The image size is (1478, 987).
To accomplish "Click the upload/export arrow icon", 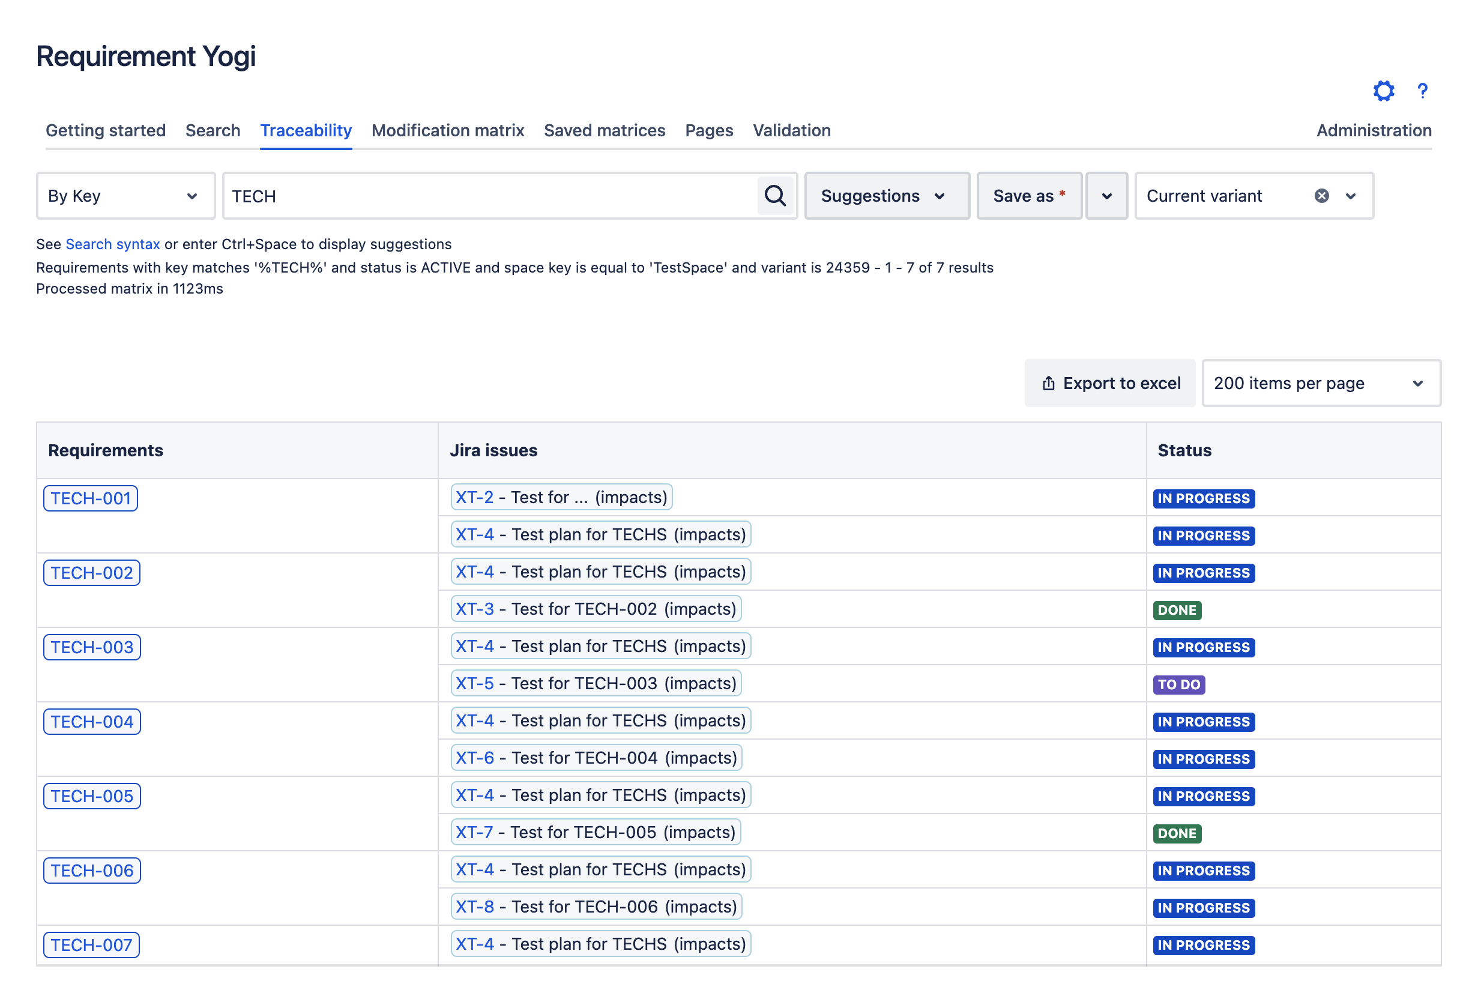I will pyautogui.click(x=1048, y=382).
